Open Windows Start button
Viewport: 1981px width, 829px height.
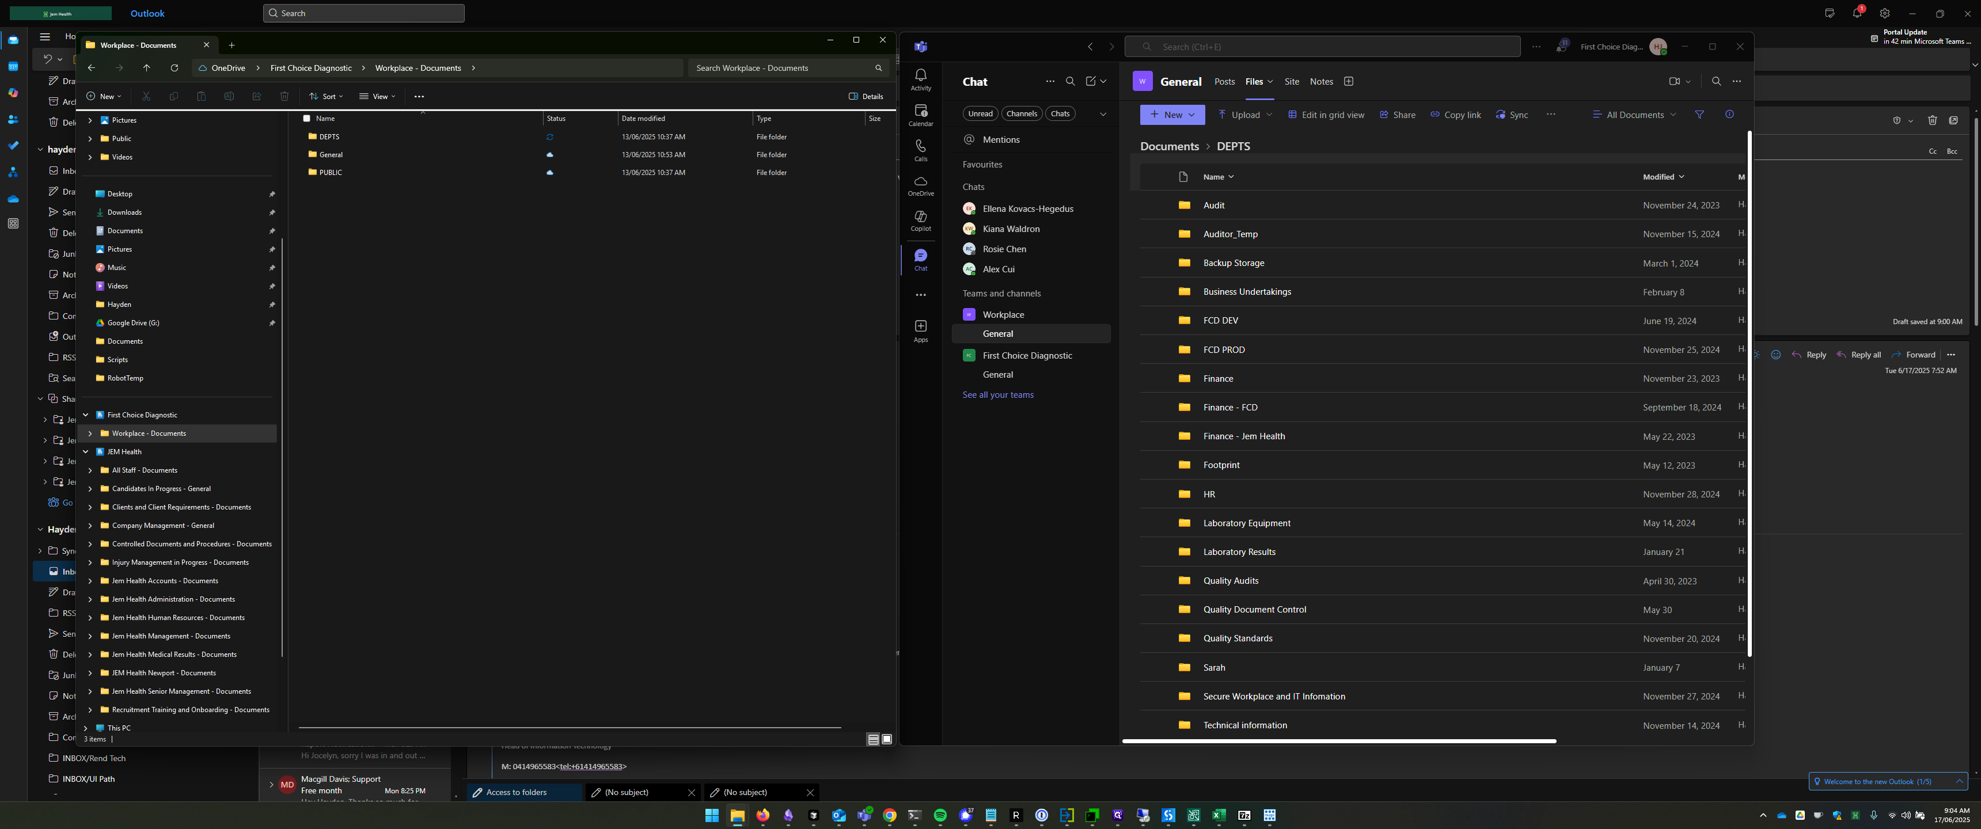click(x=712, y=816)
